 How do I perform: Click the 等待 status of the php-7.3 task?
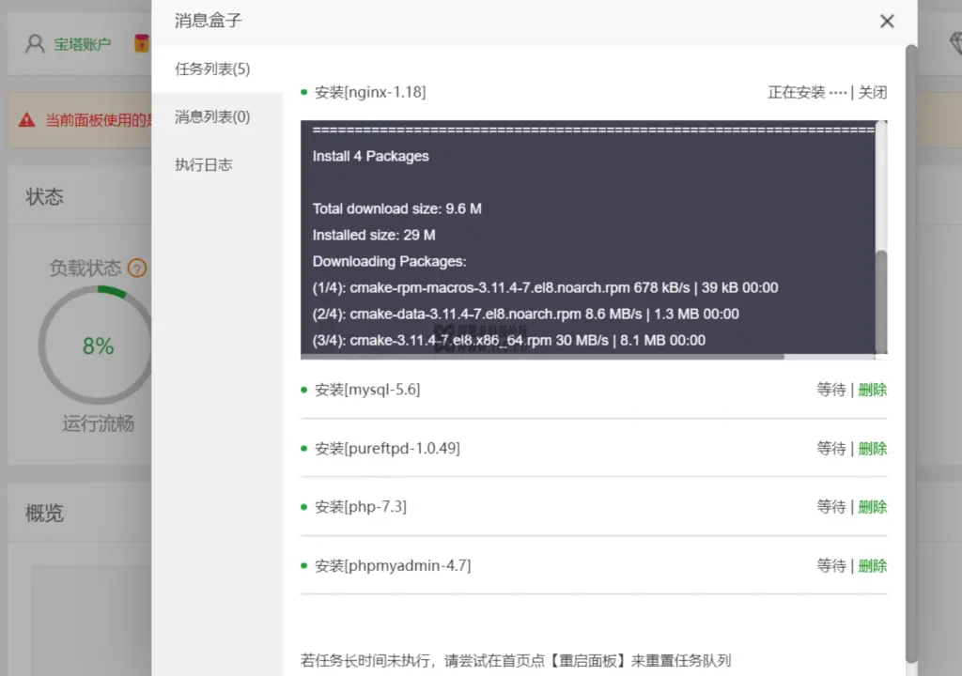coord(831,507)
